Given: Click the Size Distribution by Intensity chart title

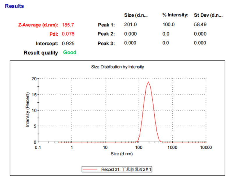Looking at the screenshot, I should click(118, 67).
